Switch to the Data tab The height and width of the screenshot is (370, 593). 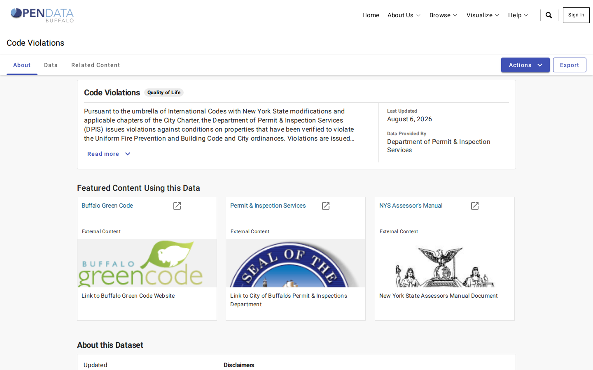[x=51, y=65]
